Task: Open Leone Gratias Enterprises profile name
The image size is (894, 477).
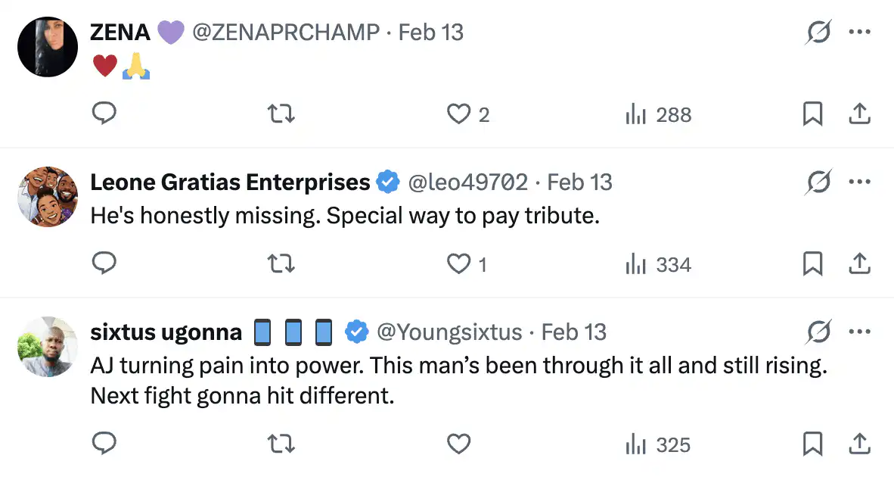Action: [230, 182]
